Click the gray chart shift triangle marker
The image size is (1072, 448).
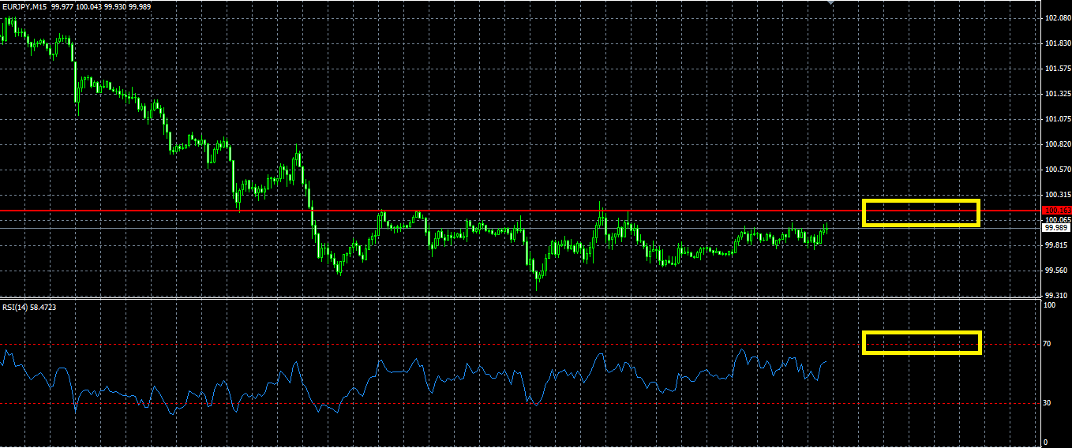pos(830,3)
